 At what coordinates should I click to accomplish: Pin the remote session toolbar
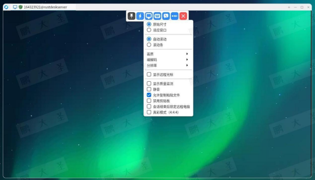tap(132, 16)
